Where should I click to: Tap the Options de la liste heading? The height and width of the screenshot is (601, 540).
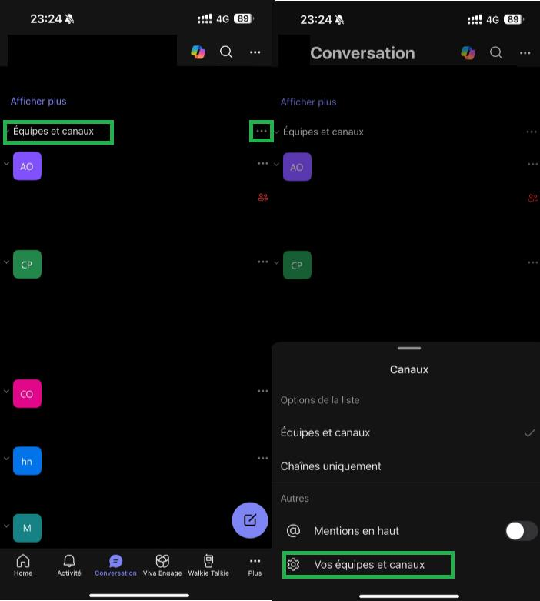pyautogui.click(x=320, y=400)
